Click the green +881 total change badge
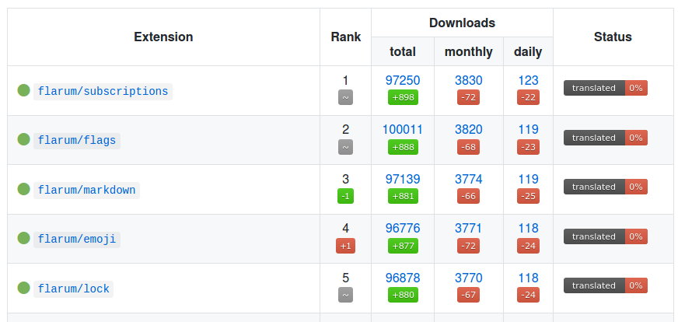Screen dimensions: 678x322 click(x=403, y=196)
